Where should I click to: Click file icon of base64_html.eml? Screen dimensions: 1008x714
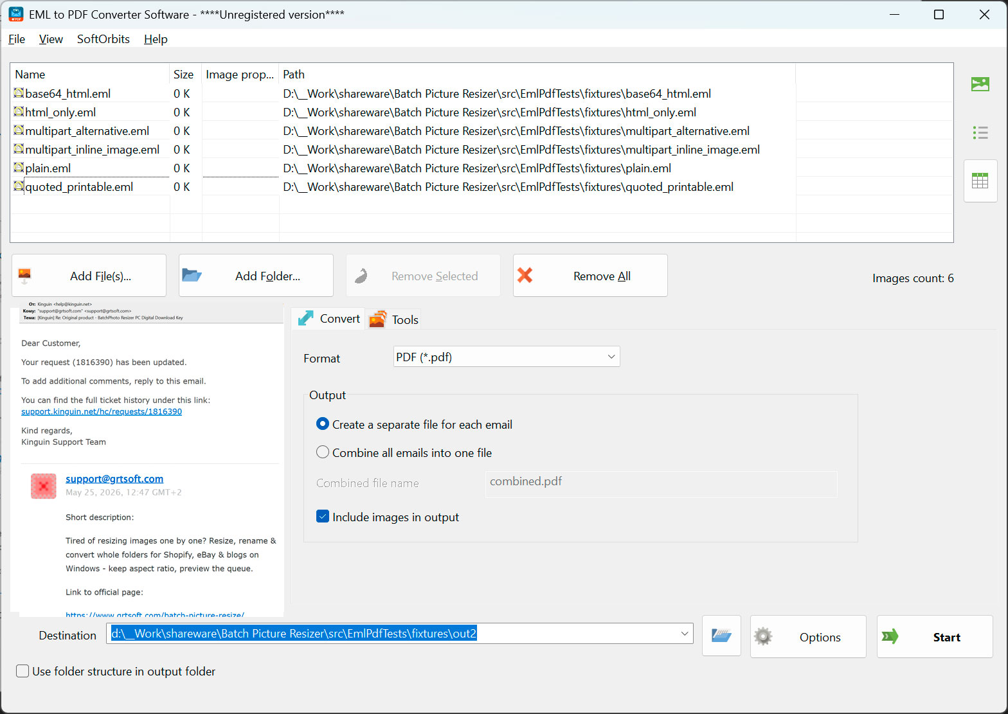[x=19, y=93]
